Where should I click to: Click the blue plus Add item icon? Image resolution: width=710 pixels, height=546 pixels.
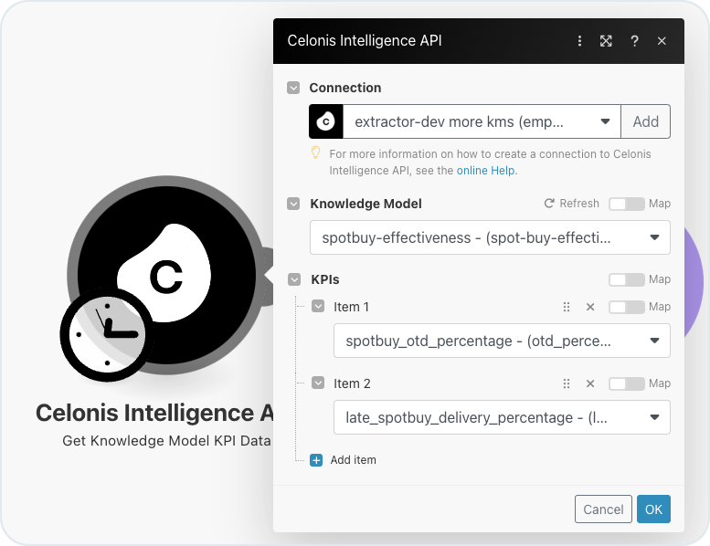316,460
